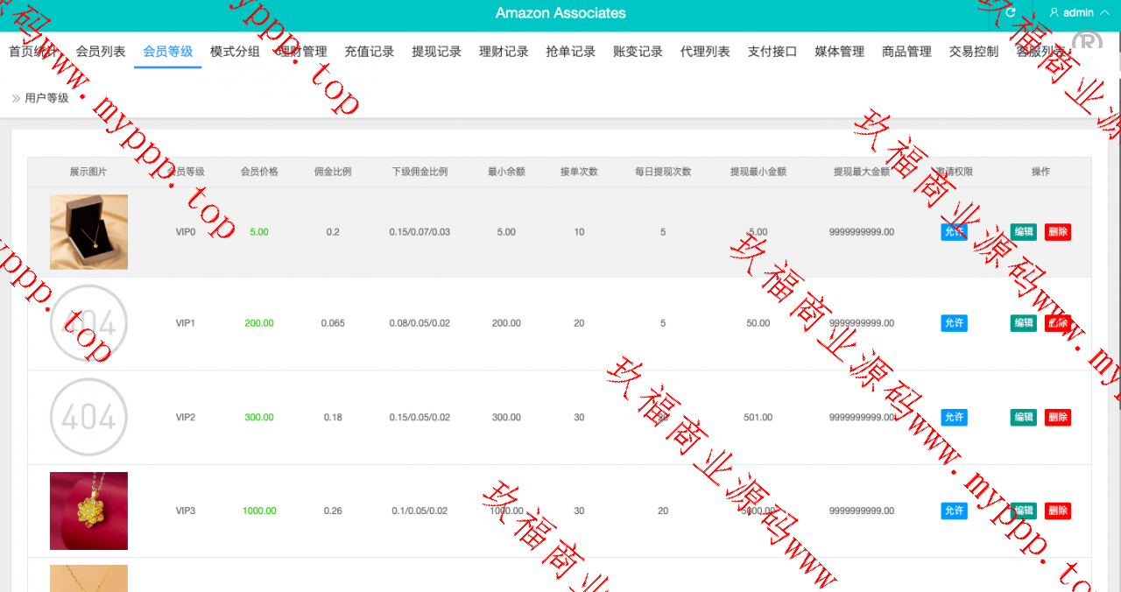Switch to the 会员列表 tab
Screen dimensions: 1121x592
point(101,52)
